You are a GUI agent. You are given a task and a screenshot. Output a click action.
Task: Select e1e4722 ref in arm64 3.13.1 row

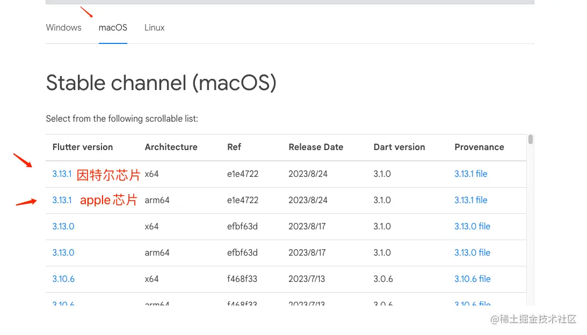243,200
